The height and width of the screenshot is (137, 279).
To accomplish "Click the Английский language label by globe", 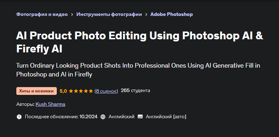I will click(x=121, y=116).
